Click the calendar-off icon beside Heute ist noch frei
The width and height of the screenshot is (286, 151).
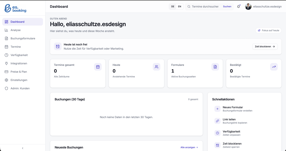click(58, 47)
